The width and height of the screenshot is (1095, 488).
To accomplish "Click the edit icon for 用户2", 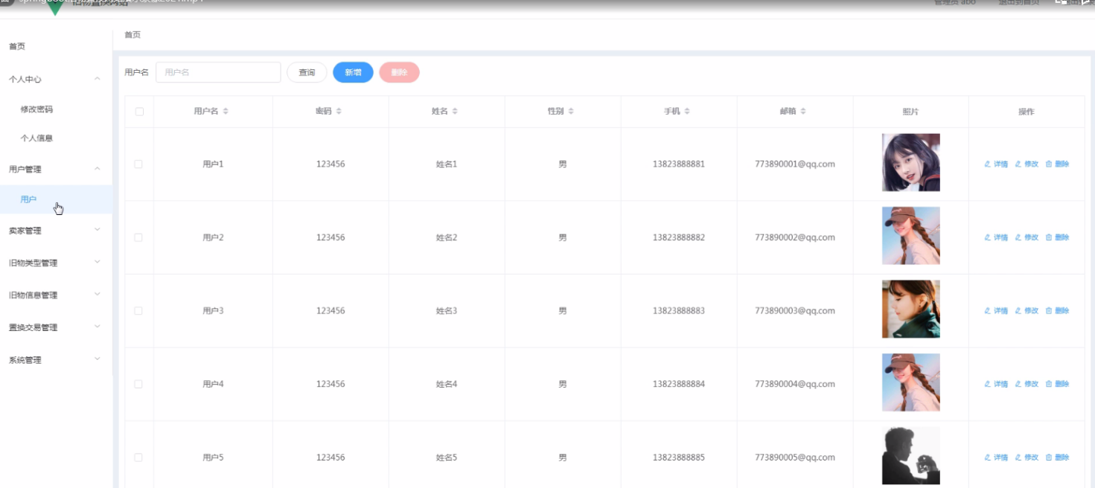I will click(x=1018, y=238).
